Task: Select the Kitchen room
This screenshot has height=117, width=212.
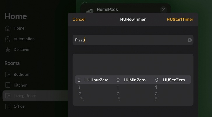Action: (x=20, y=85)
